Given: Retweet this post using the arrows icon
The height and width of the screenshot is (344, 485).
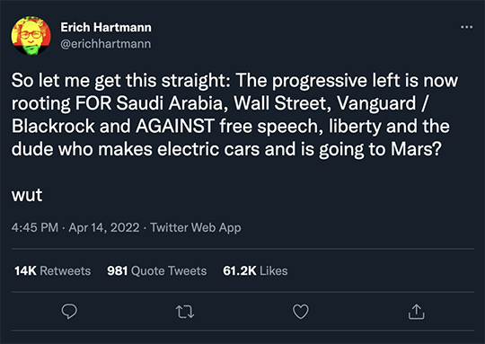Looking at the screenshot, I should tap(185, 312).
